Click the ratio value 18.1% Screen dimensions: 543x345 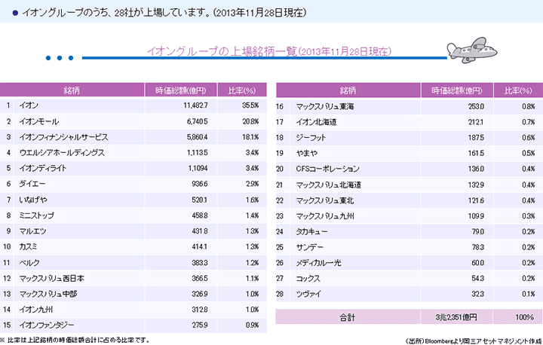(x=250, y=137)
